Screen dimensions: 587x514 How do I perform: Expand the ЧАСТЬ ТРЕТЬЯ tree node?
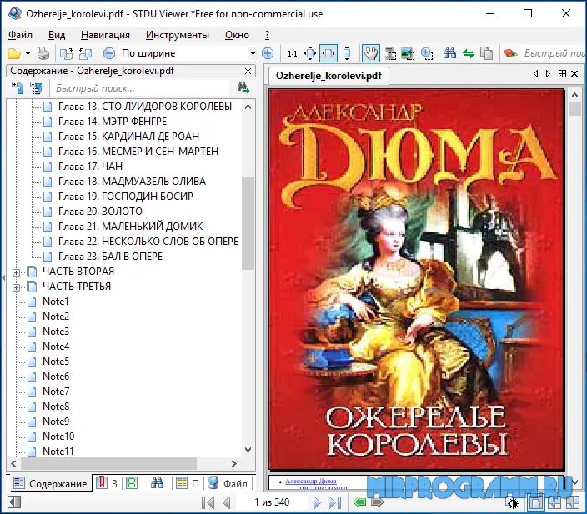16,287
